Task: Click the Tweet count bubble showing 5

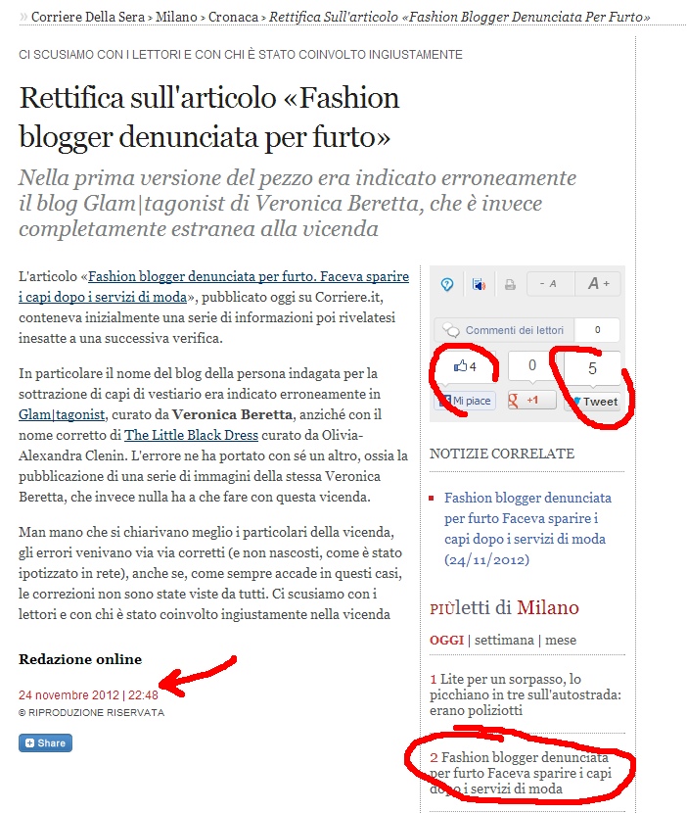Action: tap(592, 368)
